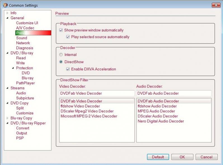Select ffdshow Video Decoder in list
Image resolution: width=223 pixels, height=165 pixels.
[80, 106]
